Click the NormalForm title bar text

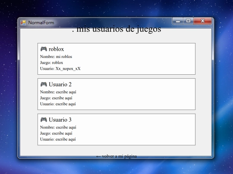tap(41, 23)
